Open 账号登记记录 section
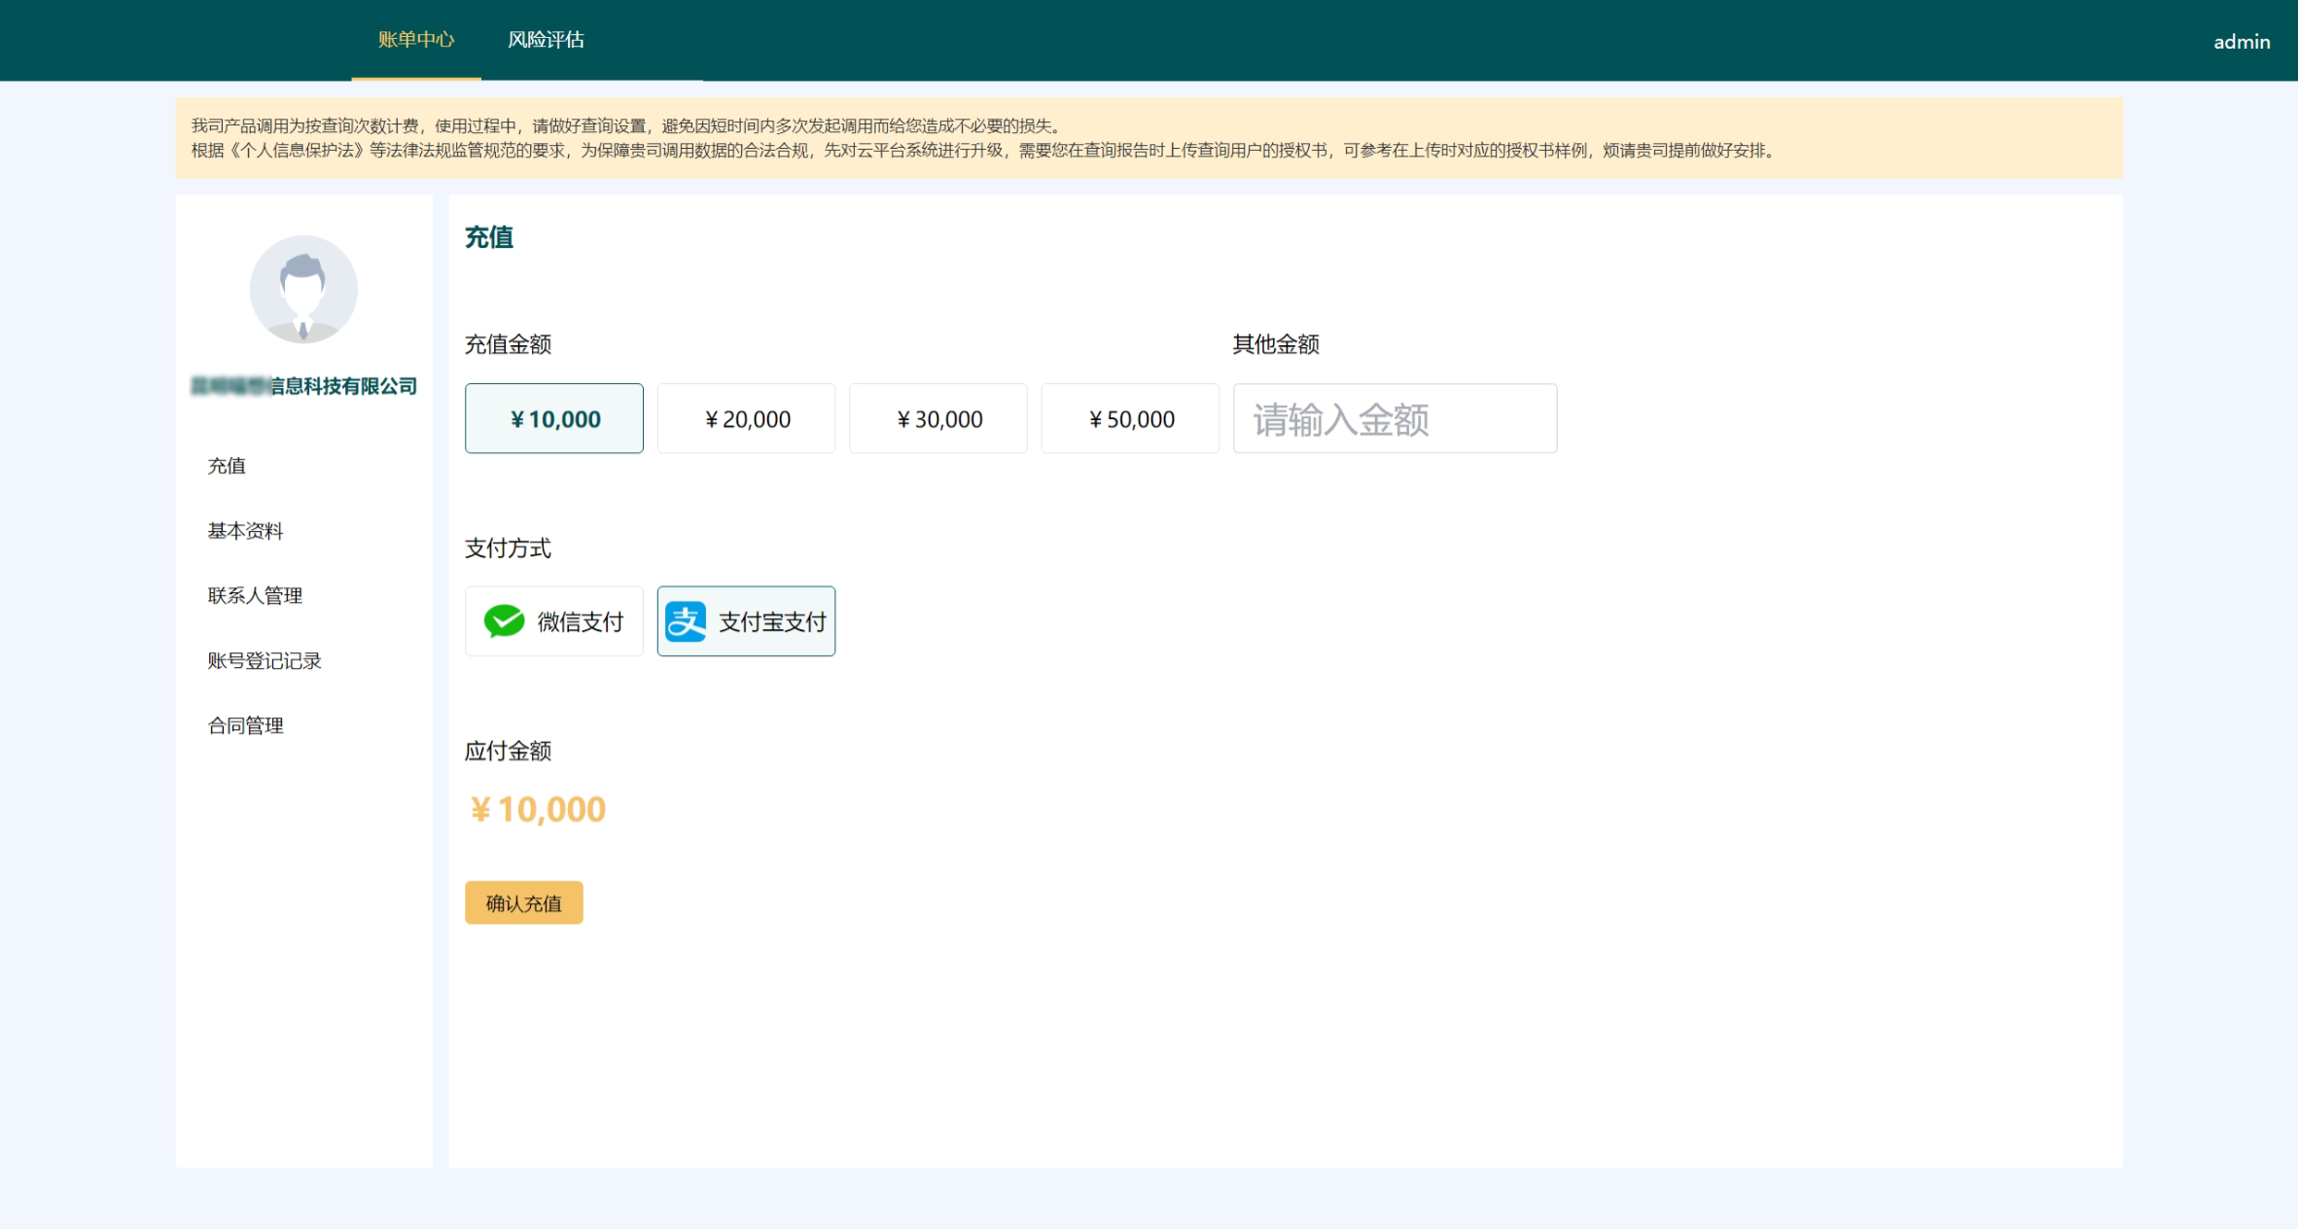Viewport: 2298px width, 1229px height. point(265,660)
